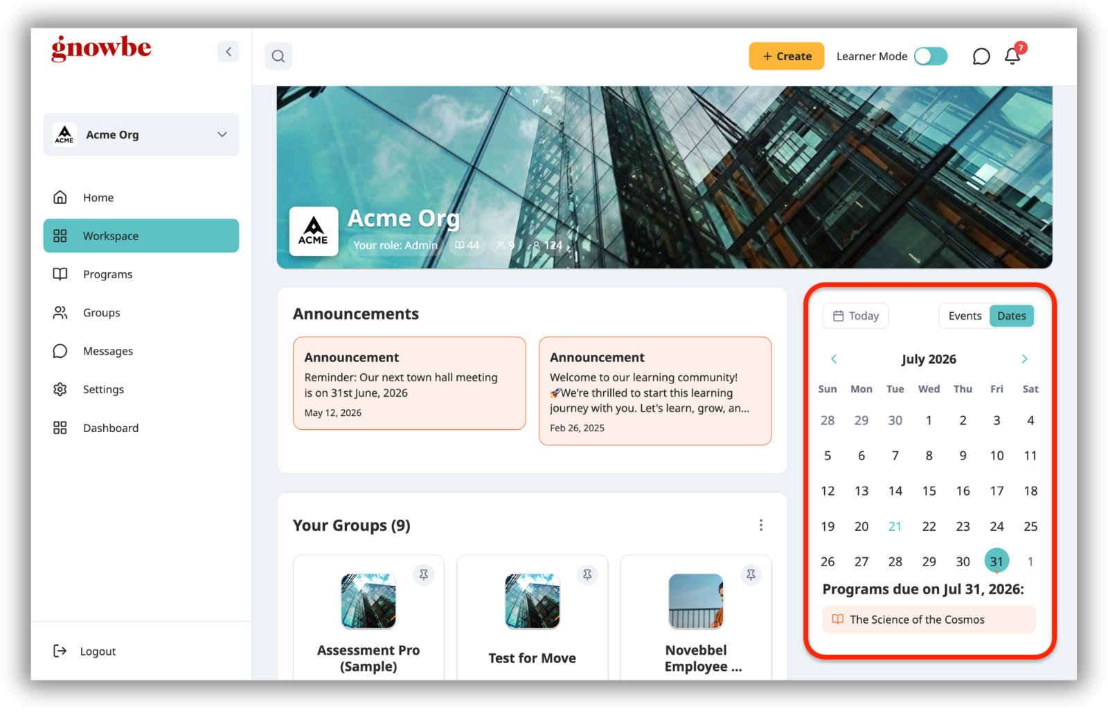The height and width of the screenshot is (713, 1108).
Task: Open the notifications bell icon
Action: point(1012,55)
